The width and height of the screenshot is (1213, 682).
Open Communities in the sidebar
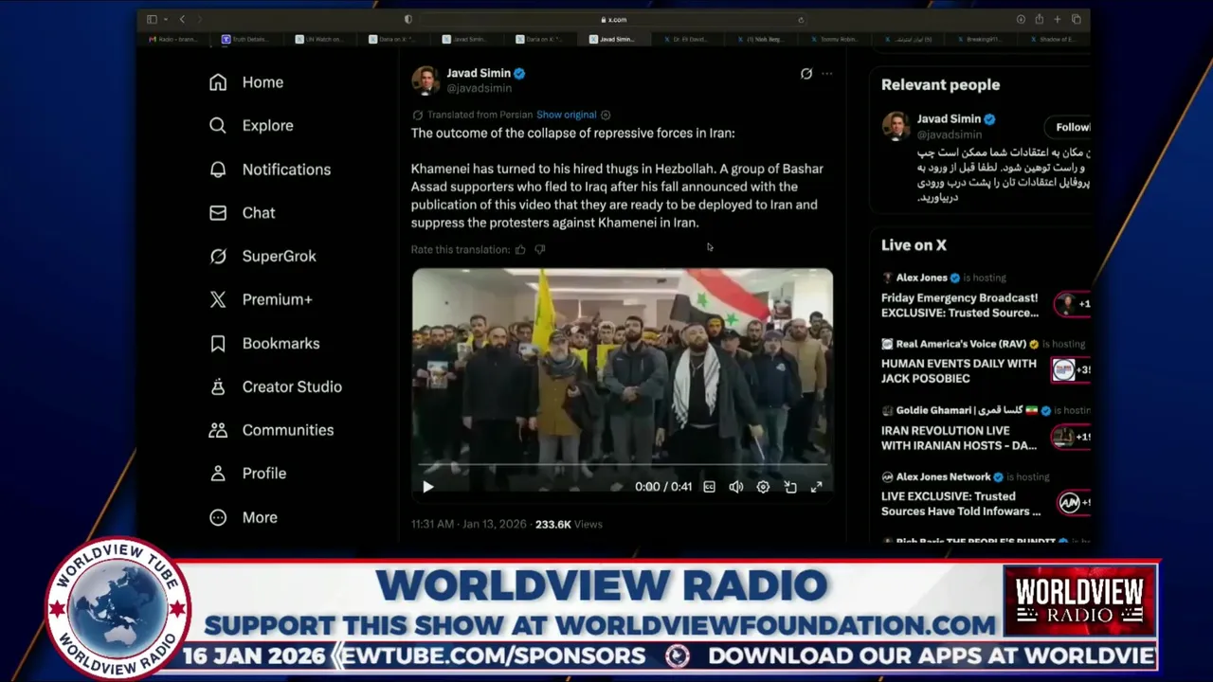click(x=271, y=430)
